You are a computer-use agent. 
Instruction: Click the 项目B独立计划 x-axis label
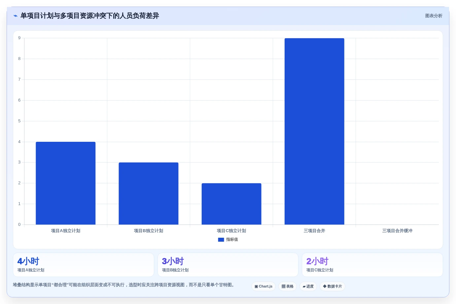[x=149, y=231]
